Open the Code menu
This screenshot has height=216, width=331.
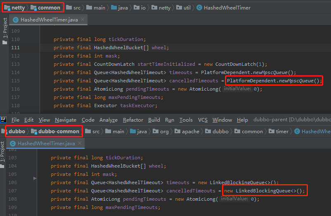(x=88, y=120)
